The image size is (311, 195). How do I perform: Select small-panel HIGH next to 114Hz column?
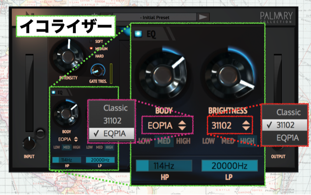(77, 147)
